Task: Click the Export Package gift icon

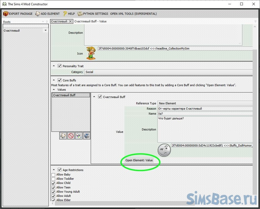Action: tap(6, 14)
